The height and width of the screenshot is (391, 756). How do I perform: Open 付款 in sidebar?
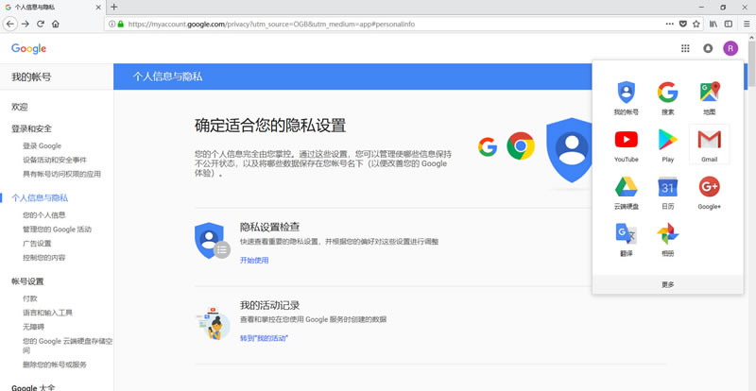click(x=30, y=298)
